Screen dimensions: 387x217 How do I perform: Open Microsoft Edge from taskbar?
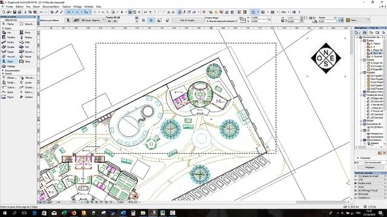click(34, 213)
